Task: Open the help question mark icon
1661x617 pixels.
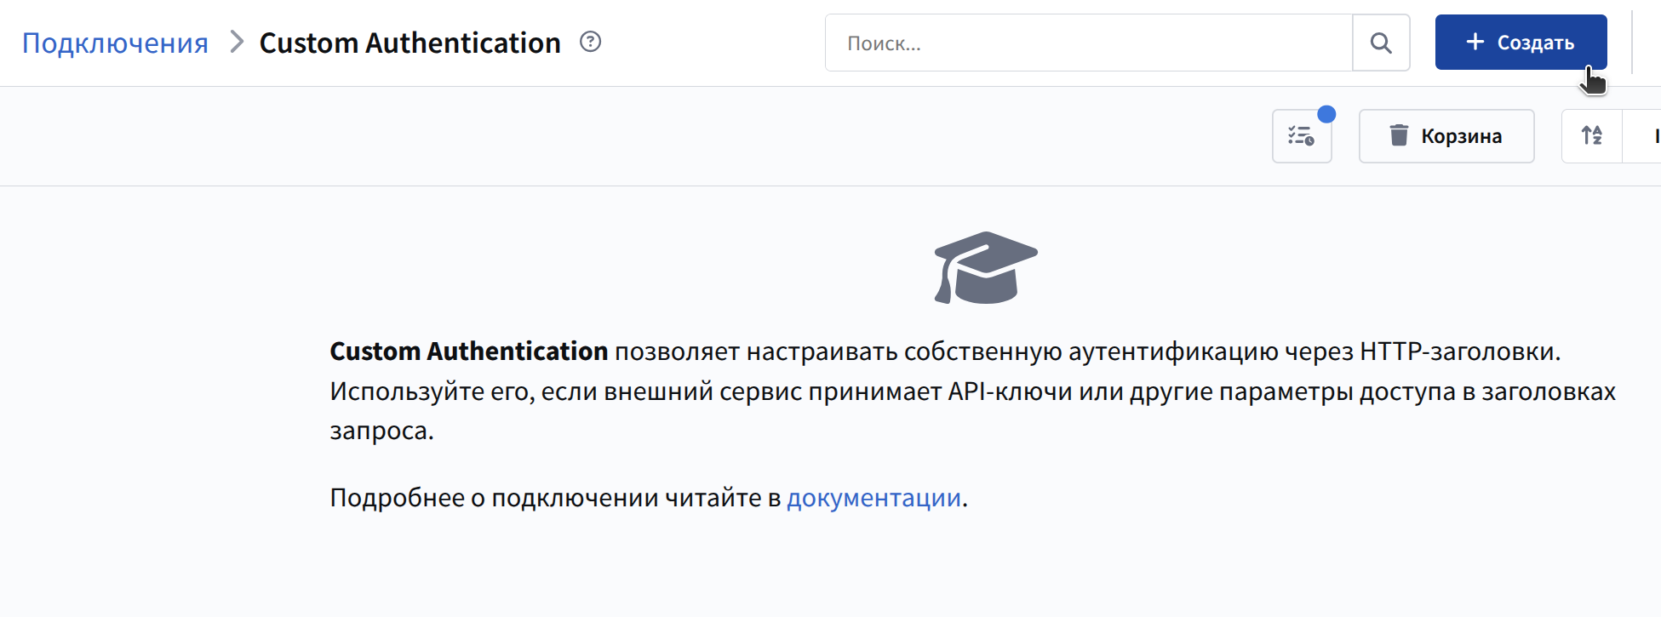Action: tap(590, 42)
